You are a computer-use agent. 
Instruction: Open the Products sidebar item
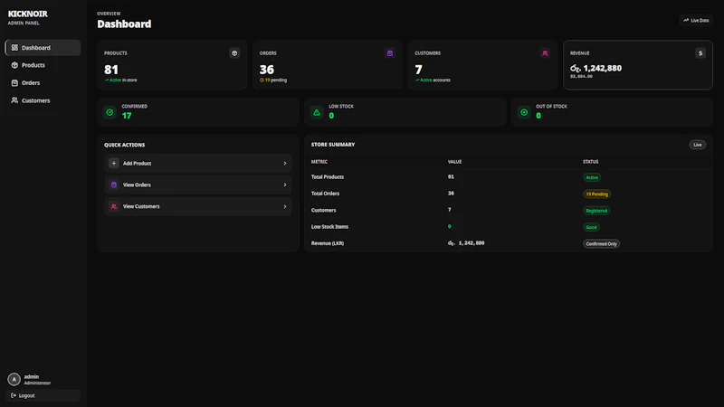(43, 65)
